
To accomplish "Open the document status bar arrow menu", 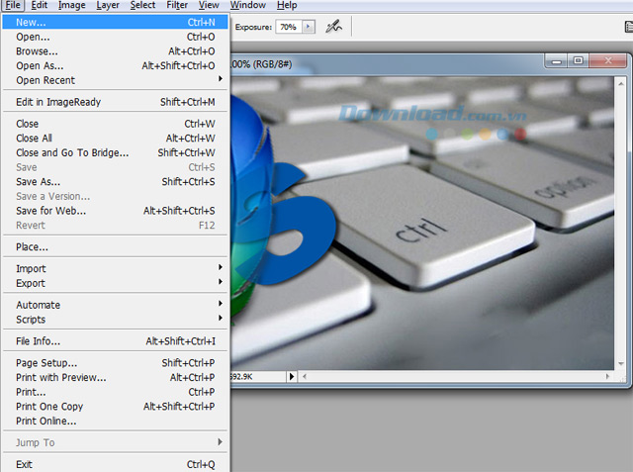I will coord(292,377).
